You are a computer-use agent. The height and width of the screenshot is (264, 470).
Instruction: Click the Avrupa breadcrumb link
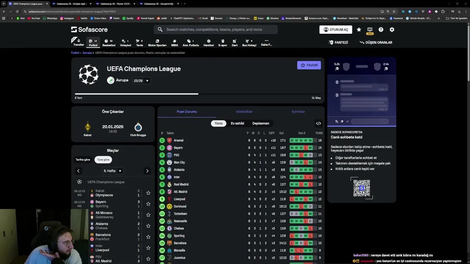pyautogui.click(x=87, y=53)
